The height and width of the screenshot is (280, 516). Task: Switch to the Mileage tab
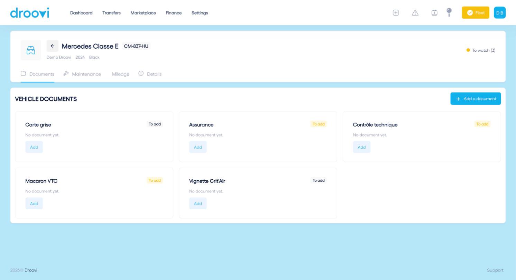(121, 74)
